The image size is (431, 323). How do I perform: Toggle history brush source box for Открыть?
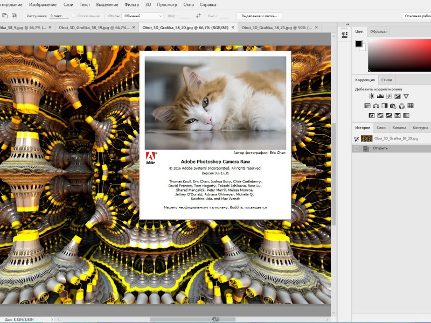[x=356, y=149]
